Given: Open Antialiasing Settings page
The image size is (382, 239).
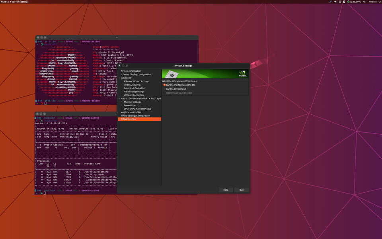Looking at the screenshot, I should [x=134, y=92].
